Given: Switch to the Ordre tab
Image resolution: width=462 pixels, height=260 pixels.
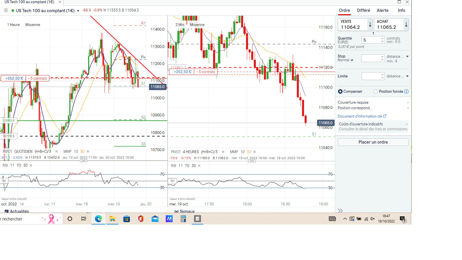Looking at the screenshot, I should pos(344,10).
